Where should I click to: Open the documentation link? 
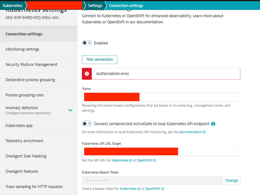[x=190, y=132]
